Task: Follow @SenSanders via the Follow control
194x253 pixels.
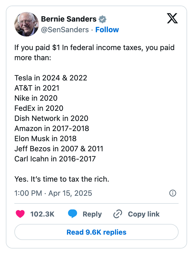Action: 107,30
